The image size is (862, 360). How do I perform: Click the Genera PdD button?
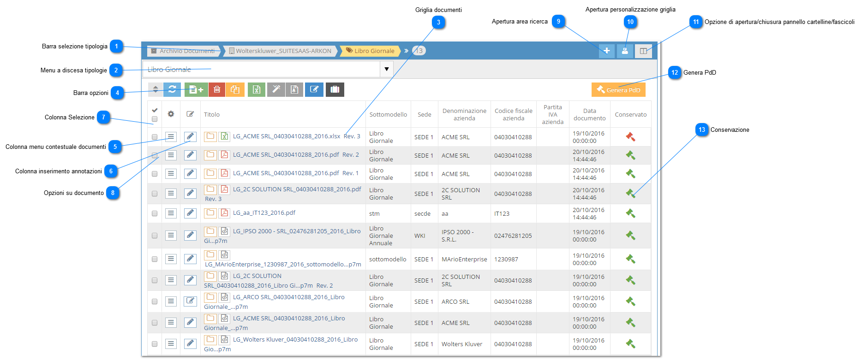[618, 89]
